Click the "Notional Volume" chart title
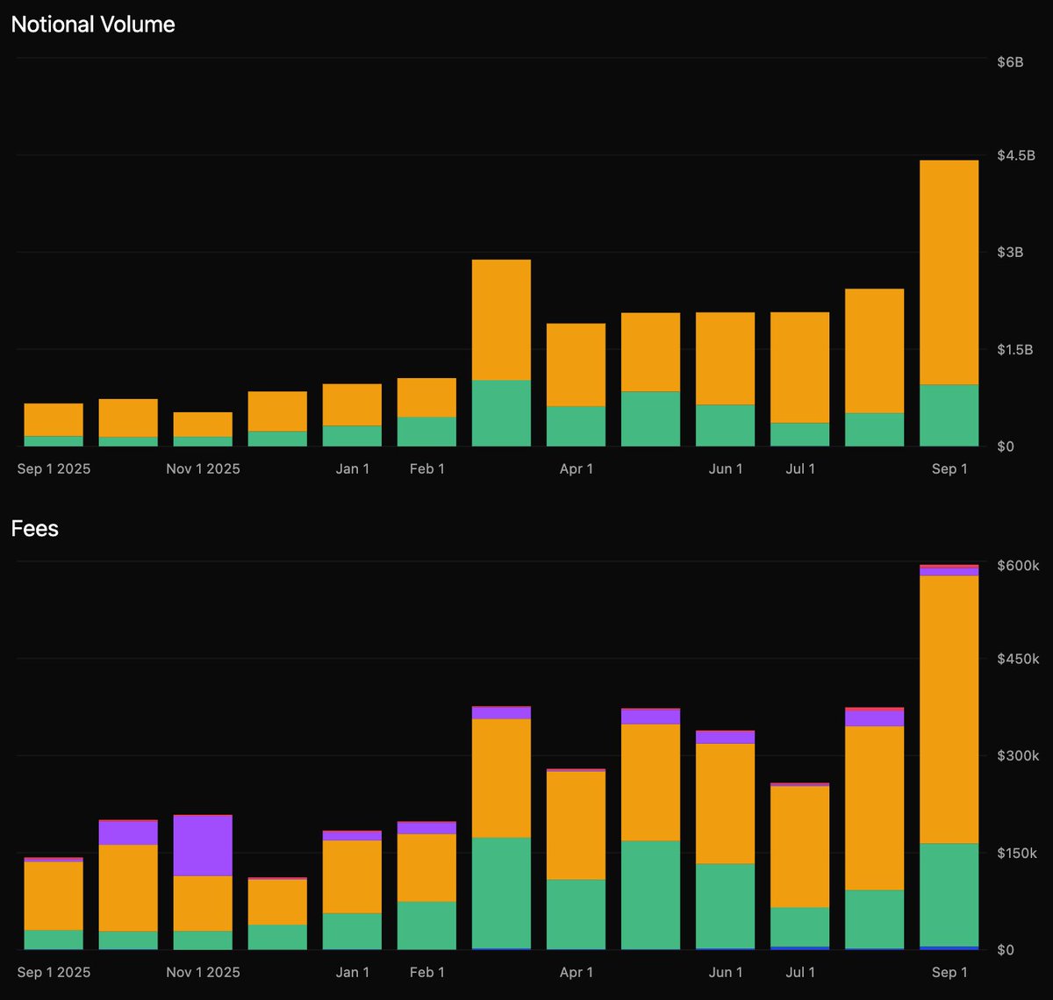Image resolution: width=1053 pixels, height=1000 pixels. tap(93, 25)
